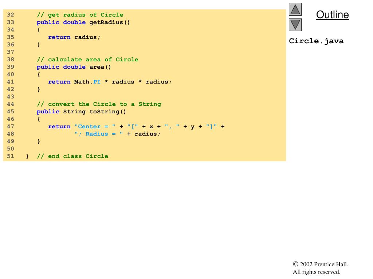Open the Outline link

tap(332, 15)
